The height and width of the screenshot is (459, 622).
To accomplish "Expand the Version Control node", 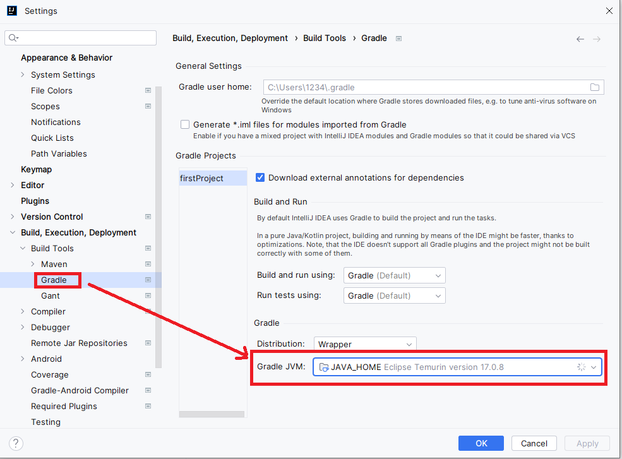I will coord(12,217).
